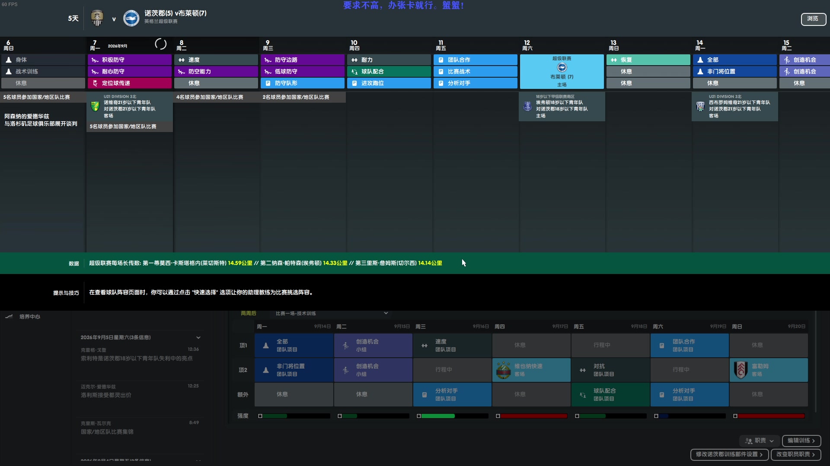Click the 维也纳快速 club crest

click(x=503, y=370)
